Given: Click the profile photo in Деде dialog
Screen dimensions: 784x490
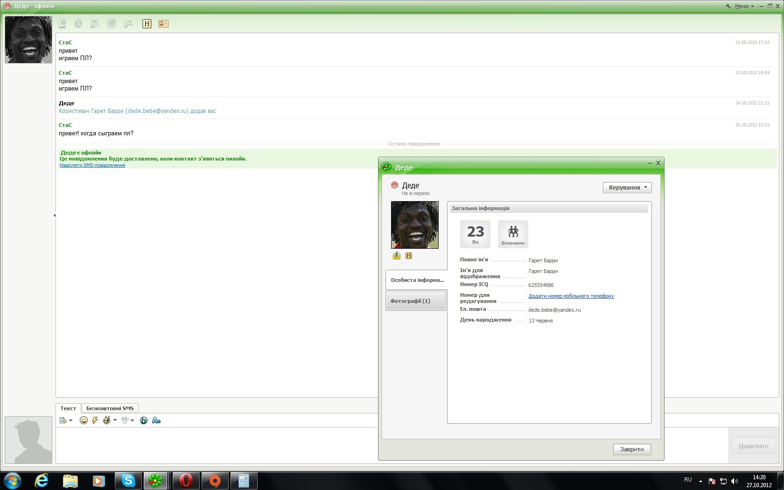Looking at the screenshot, I should 415,225.
